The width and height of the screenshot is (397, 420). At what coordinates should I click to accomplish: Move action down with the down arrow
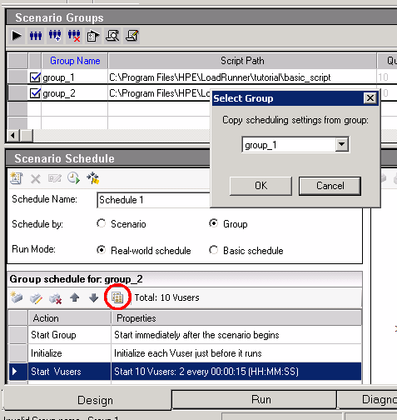tap(94, 297)
